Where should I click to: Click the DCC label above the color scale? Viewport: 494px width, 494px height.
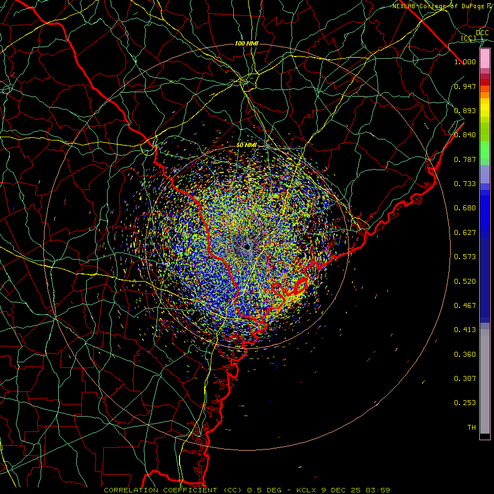click(482, 33)
